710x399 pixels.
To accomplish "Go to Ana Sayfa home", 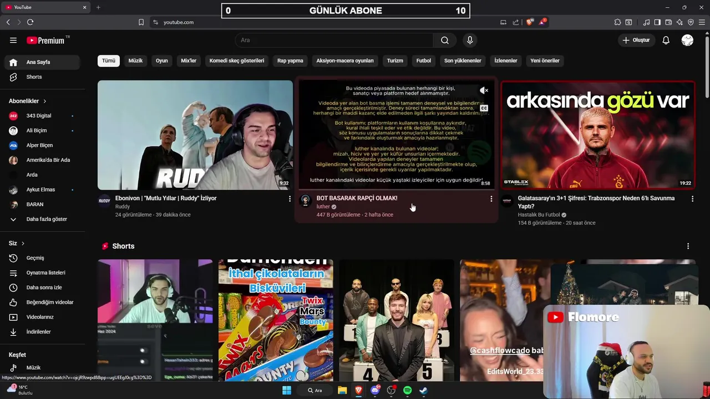I will [x=42, y=62].
